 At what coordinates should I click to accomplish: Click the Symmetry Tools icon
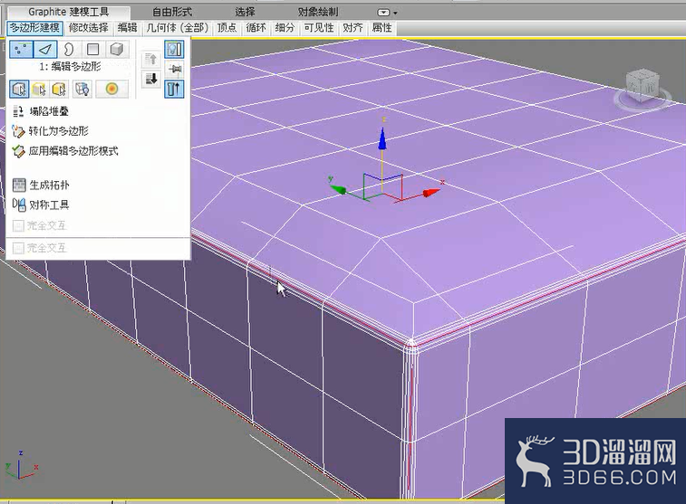click(x=19, y=204)
